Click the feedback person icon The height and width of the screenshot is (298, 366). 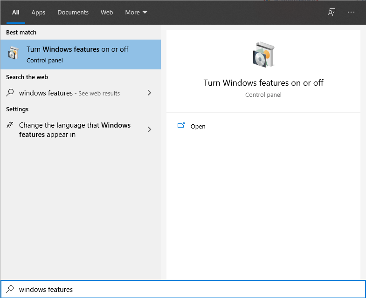[331, 13]
